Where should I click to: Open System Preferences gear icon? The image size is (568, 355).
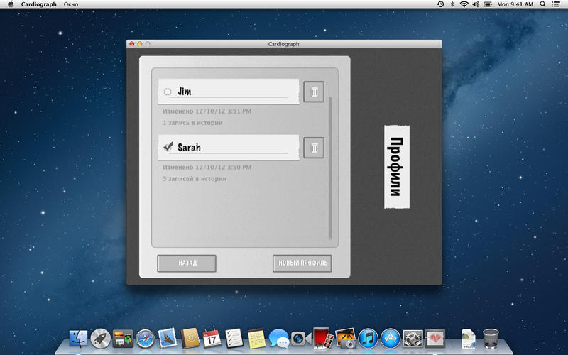(413, 339)
